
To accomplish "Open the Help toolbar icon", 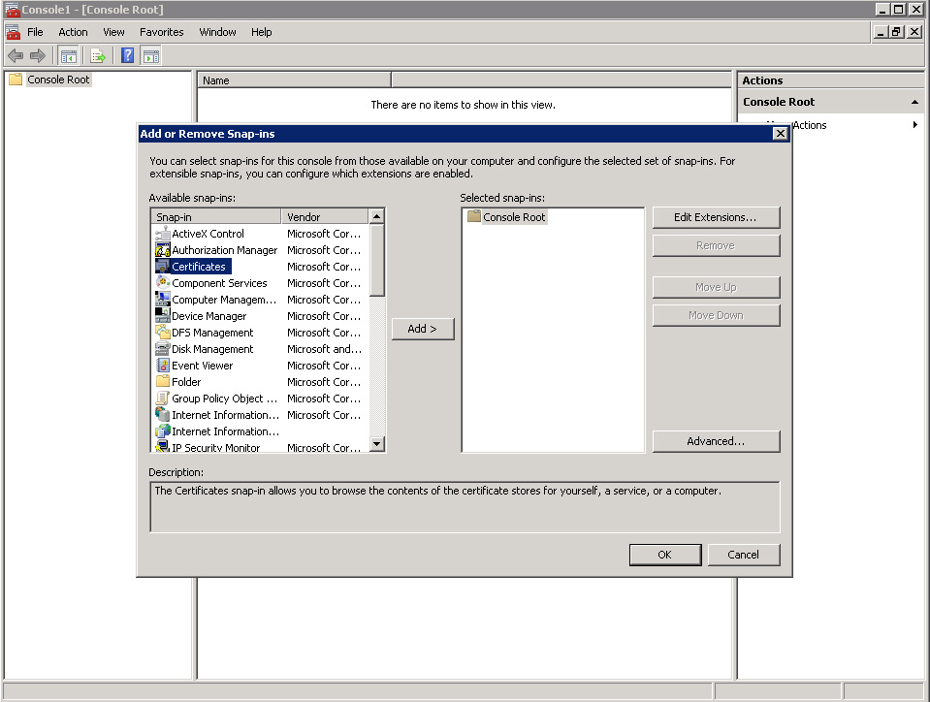I will click(127, 55).
